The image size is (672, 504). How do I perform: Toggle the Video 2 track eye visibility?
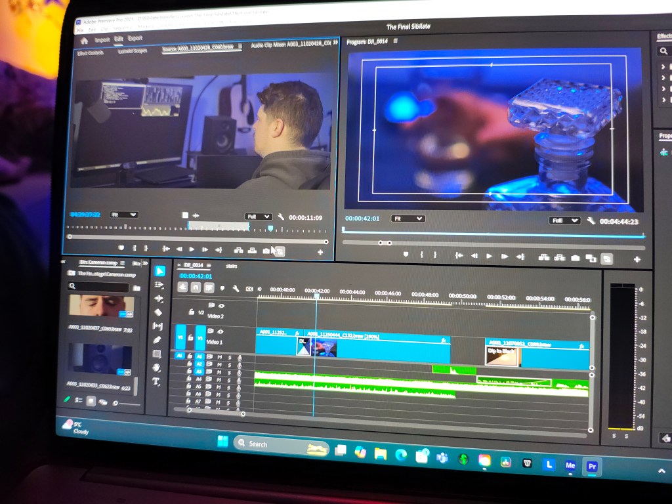pos(221,305)
